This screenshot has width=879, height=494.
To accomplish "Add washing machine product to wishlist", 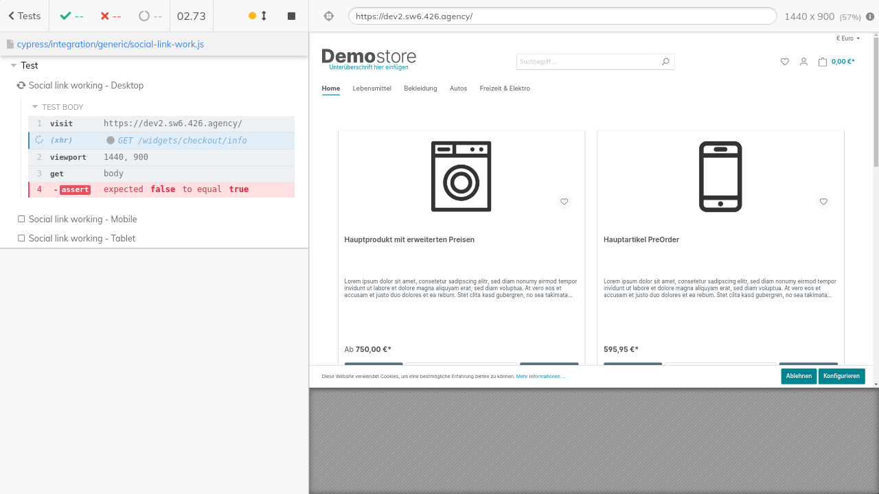I will point(564,202).
